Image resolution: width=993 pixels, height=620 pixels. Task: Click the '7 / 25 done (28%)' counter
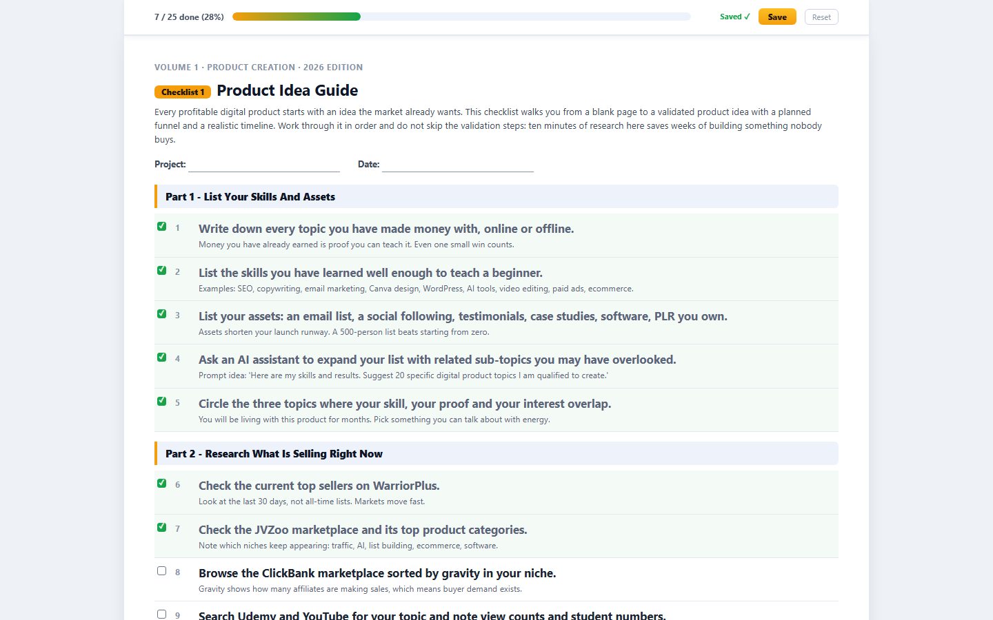click(x=189, y=17)
